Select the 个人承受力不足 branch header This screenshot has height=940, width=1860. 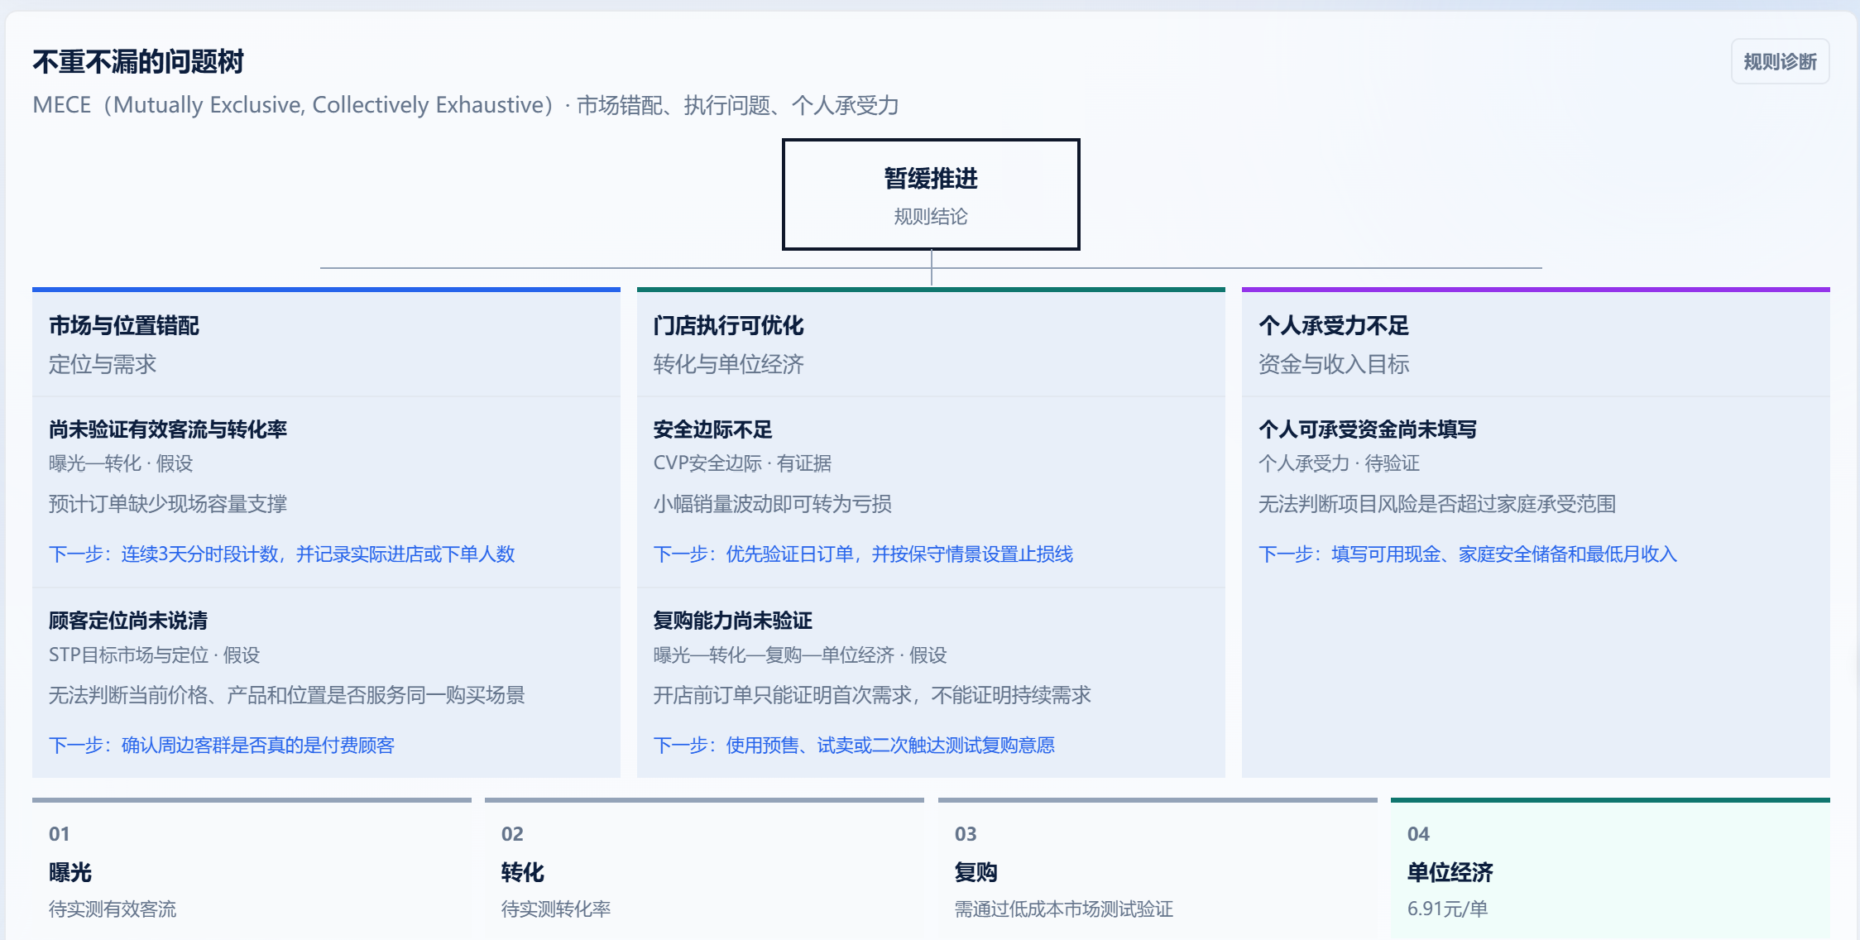[x=1536, y=344]
